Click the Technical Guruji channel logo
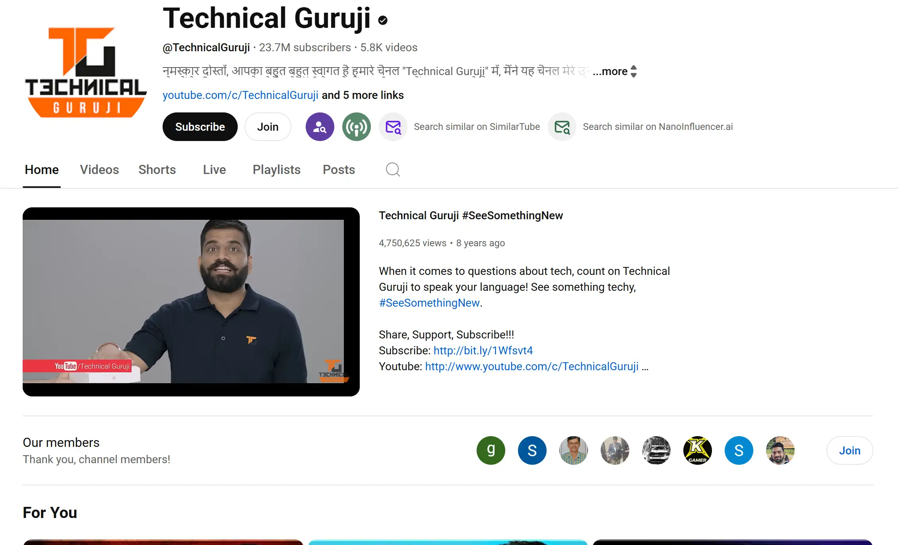The image size is (898, 545). [85, 72]
